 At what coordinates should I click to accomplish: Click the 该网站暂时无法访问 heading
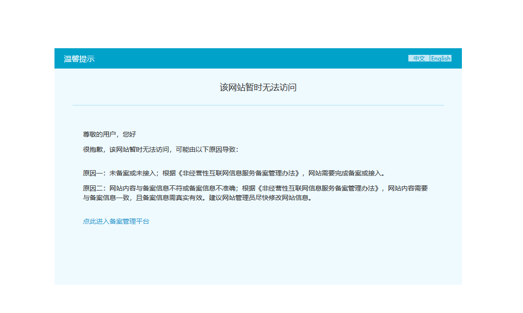click(258, 87)
